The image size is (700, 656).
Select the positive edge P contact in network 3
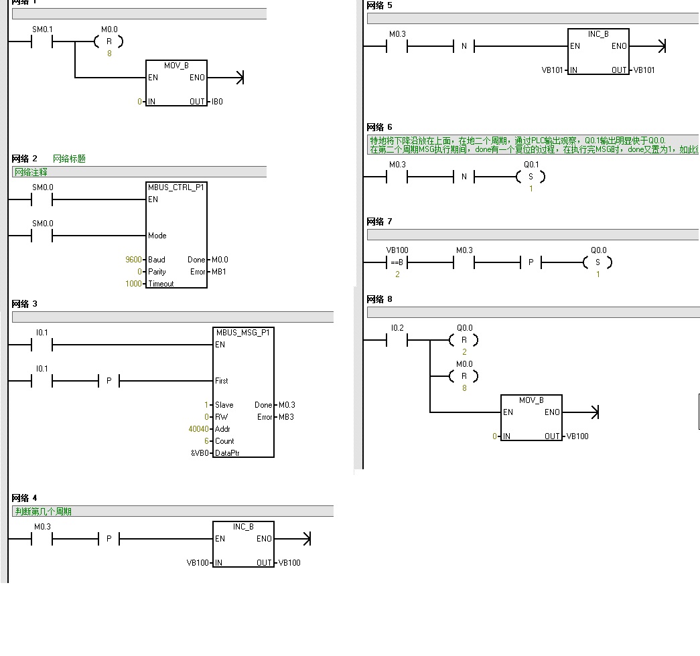coord(109,381)
